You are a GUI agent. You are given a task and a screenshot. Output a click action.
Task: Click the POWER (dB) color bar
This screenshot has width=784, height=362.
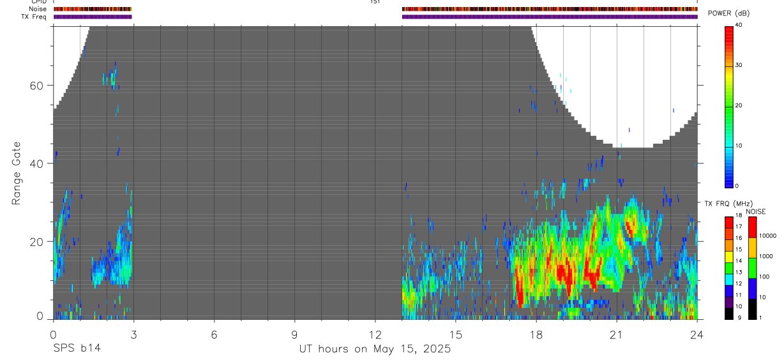click(729, 106)
